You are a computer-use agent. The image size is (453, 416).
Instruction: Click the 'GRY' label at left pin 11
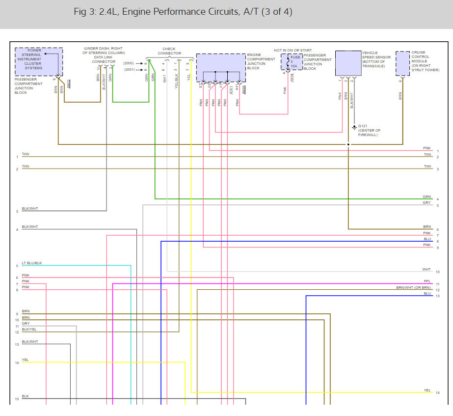click(x=26, y=324)
